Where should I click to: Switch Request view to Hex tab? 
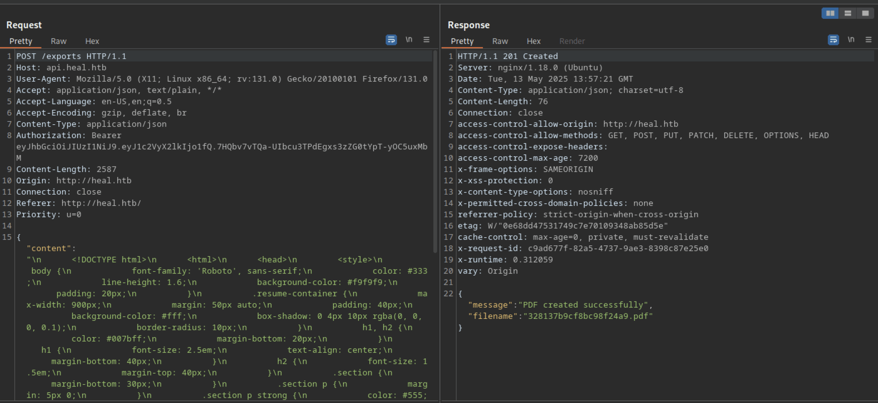(92, 41)
